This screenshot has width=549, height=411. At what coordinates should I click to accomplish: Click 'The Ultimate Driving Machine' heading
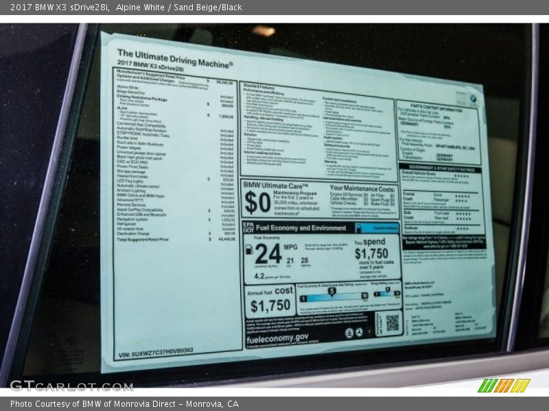coord(175,59)
